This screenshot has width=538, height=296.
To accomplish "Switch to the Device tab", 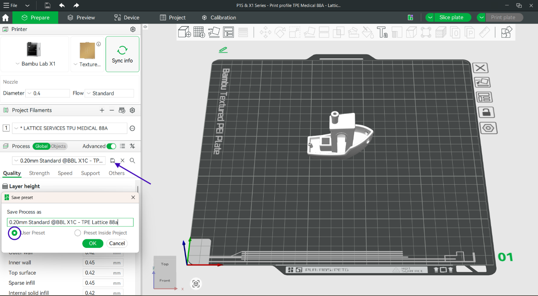I will [x=127, y=17].
